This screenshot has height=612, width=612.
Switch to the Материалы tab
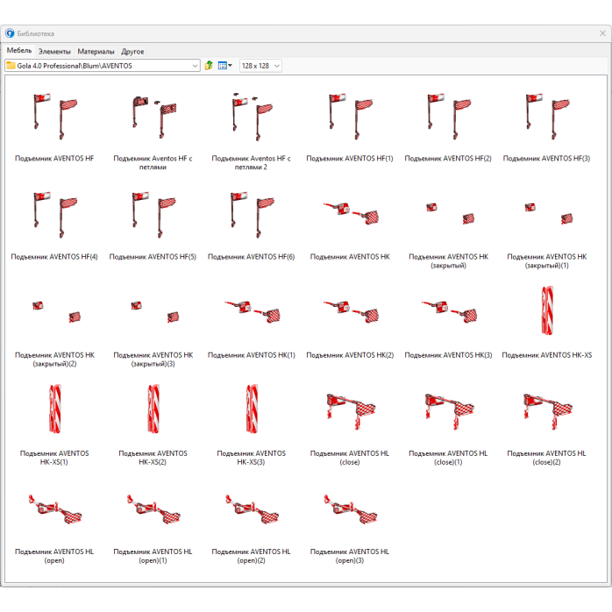tap(96, 52)
